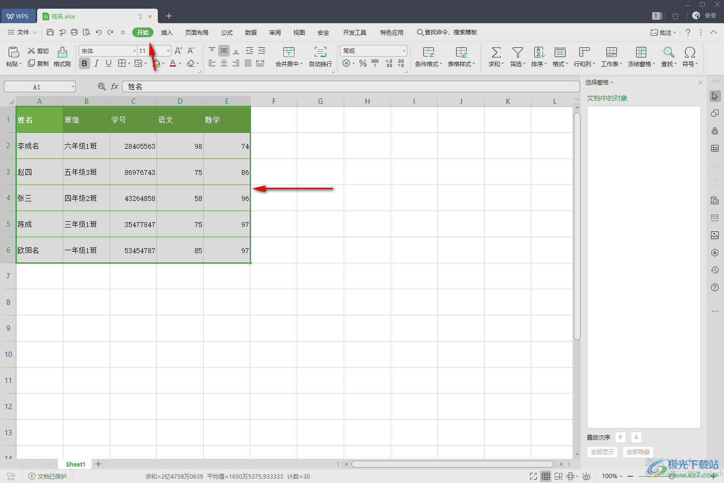Click Wrap Text (自动换行) icon
Viewport: 724px width, 483px height.
320,52
